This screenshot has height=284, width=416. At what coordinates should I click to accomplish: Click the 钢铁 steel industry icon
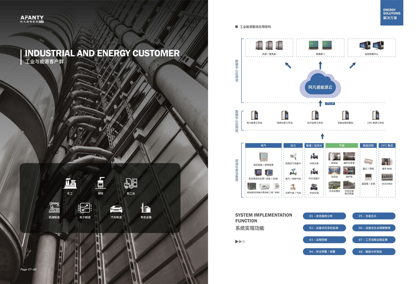100,183
